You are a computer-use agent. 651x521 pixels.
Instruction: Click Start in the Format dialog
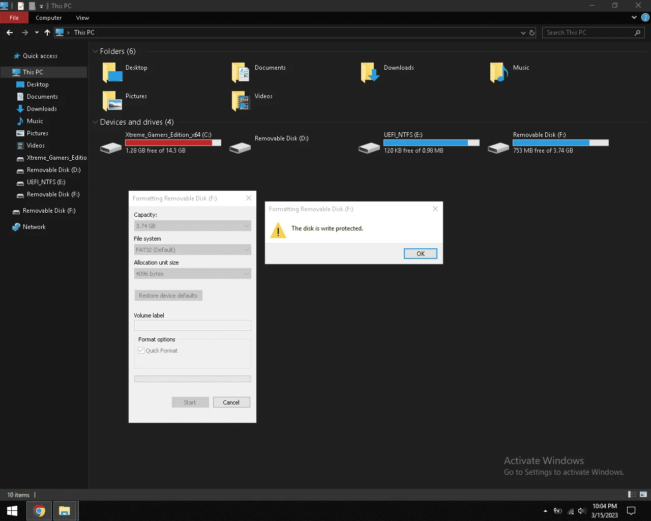[x=190, y=402]
